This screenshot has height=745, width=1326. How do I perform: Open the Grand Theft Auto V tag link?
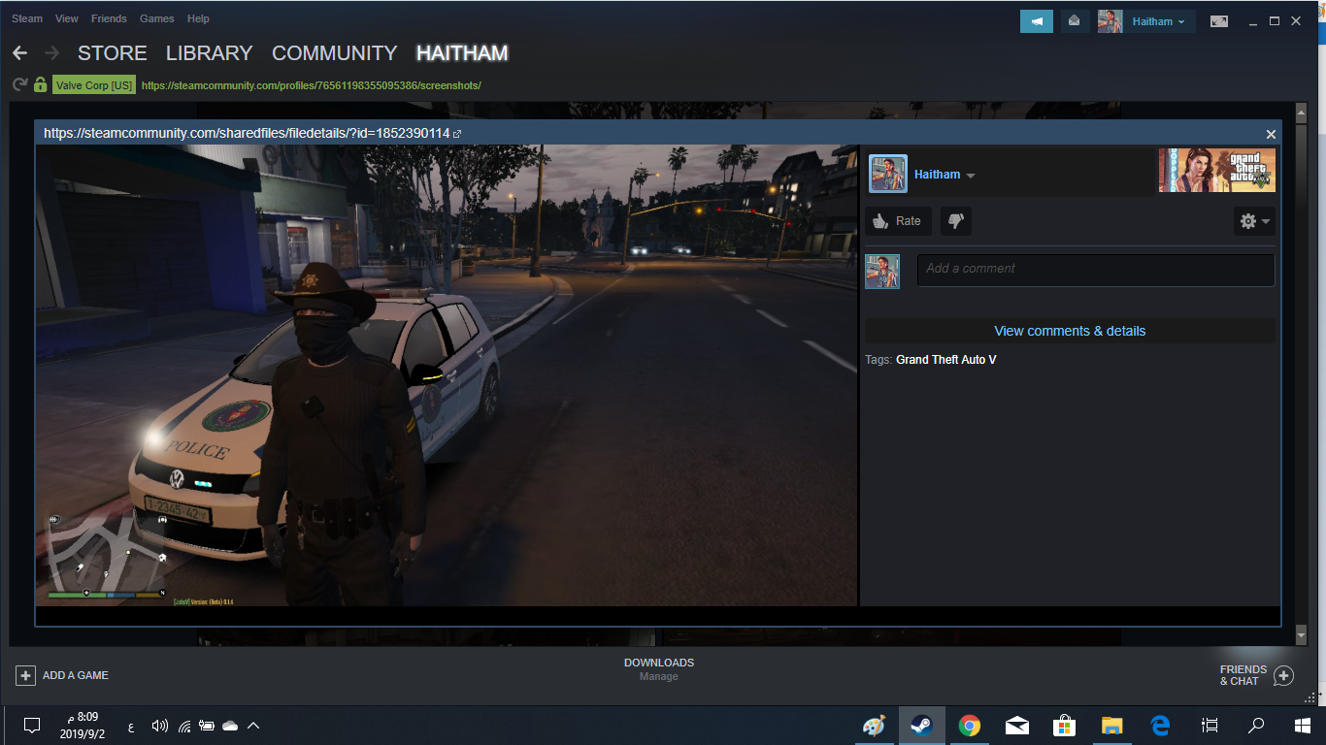(x=945, y=360)
